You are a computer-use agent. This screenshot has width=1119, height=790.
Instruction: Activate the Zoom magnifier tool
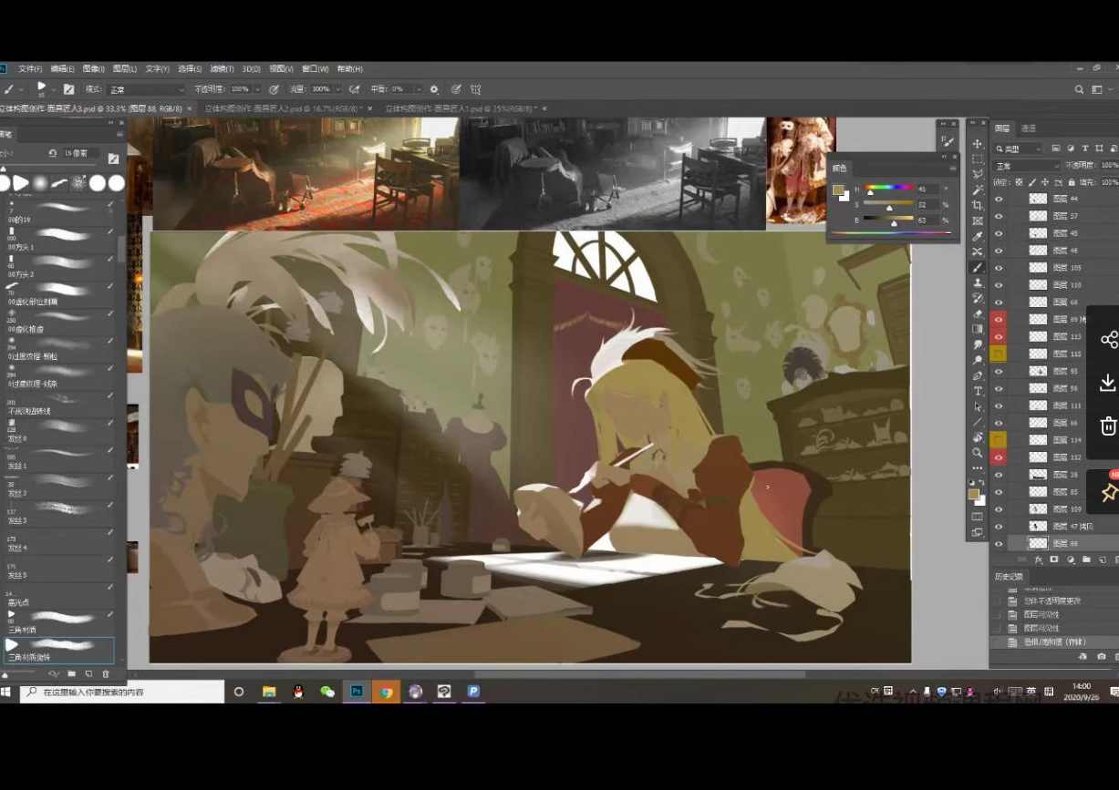click(x=978, y=453)
